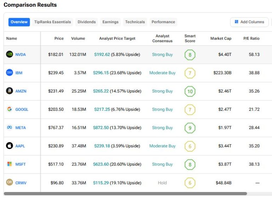This screenshot has height=198, width=272.
Task: Open the MSFT ticker link
Action: pyautogui.click(x=21, y=164)
